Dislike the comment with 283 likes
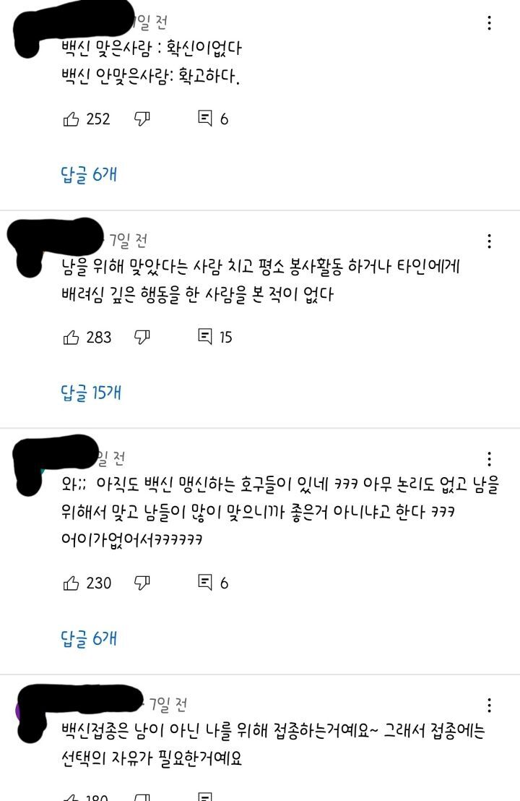The height and width of the screenshot is (801, 520). point(142,337)
